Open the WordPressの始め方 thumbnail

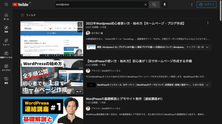52,76
